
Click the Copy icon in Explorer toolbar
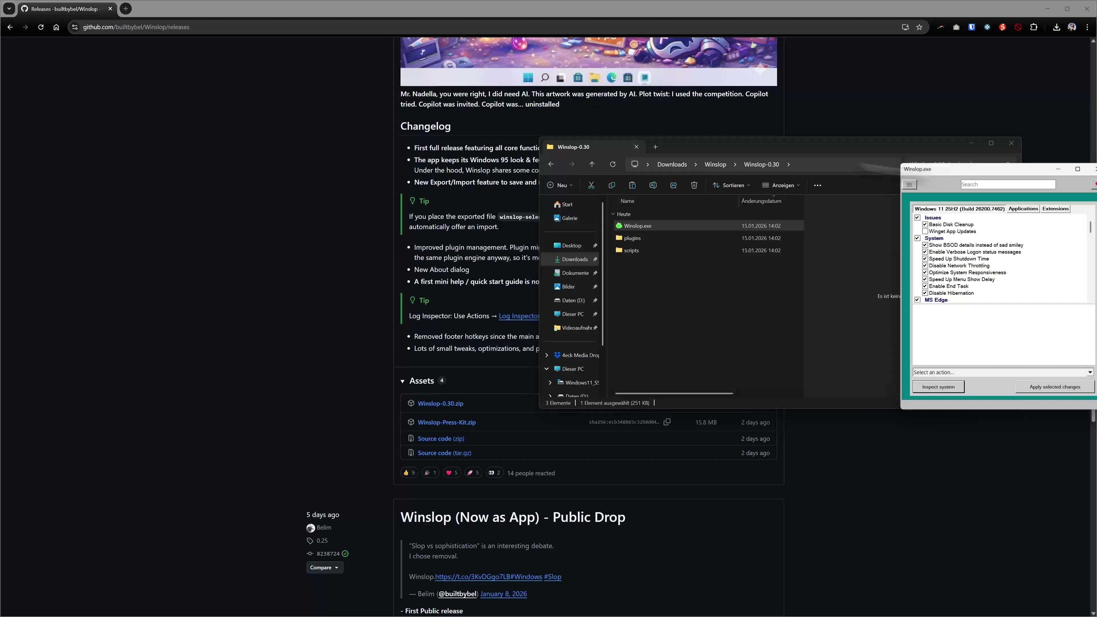pos(612,185)
